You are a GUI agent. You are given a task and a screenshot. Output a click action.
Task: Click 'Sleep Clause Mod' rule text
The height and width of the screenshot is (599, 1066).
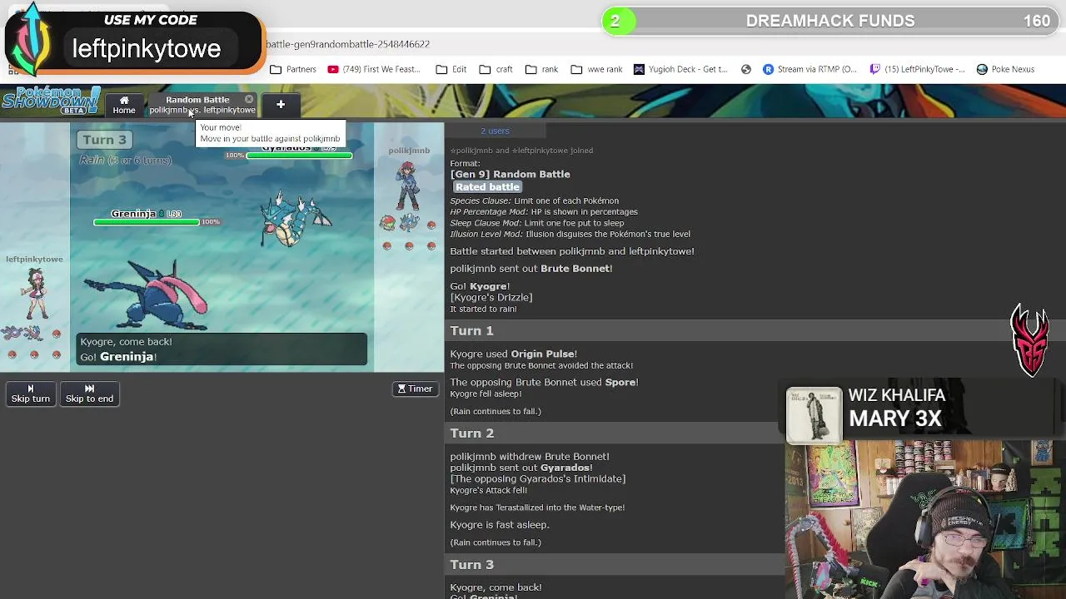click(x=536, y=223)
